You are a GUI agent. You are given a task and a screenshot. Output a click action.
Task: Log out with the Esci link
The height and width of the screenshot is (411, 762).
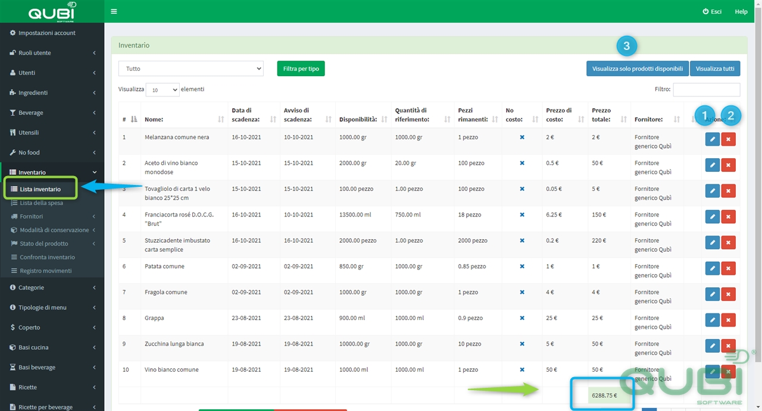pos(712,11)
